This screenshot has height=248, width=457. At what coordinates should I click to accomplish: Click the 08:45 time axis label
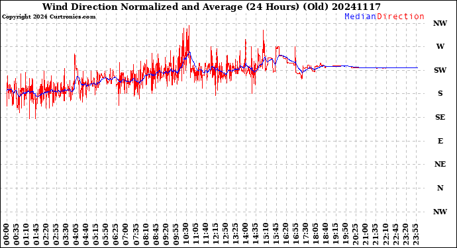pyautogui.click(x=156, y=234)
